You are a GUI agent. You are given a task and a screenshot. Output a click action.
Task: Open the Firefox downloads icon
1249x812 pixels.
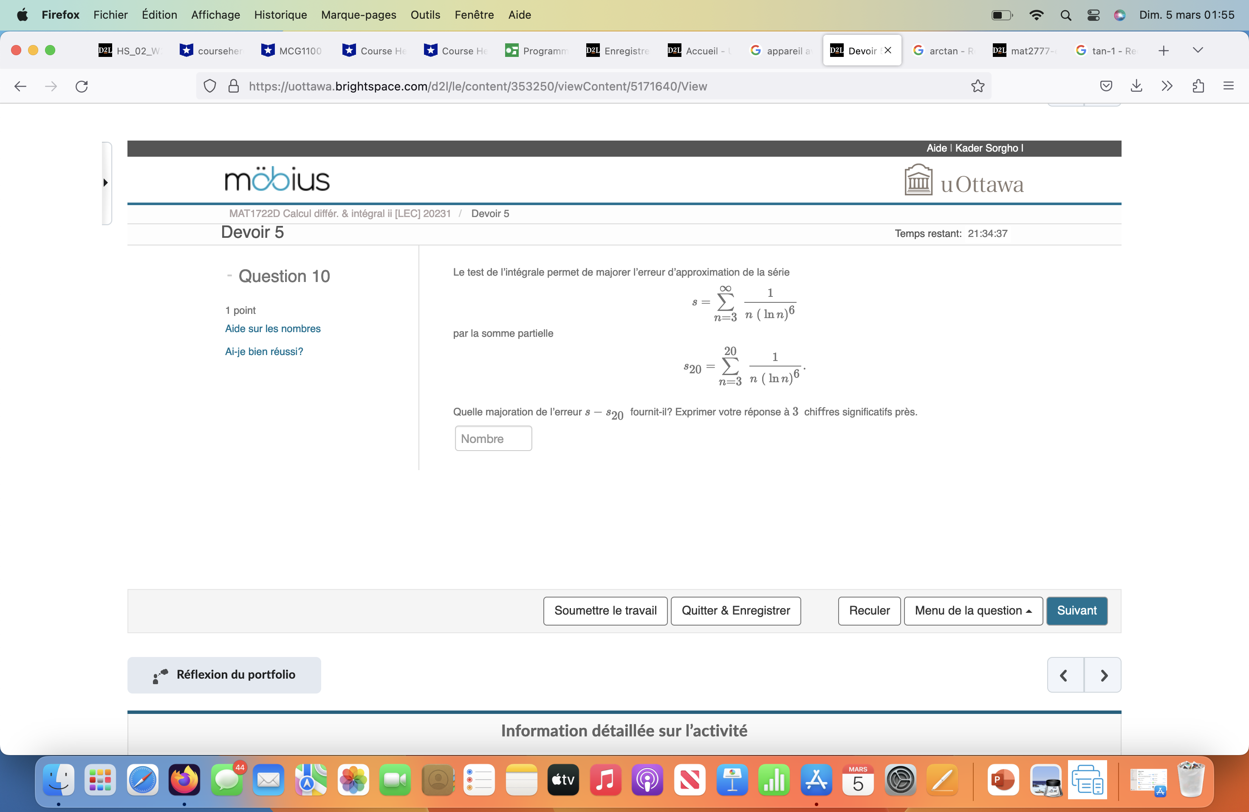point(1136,86)
